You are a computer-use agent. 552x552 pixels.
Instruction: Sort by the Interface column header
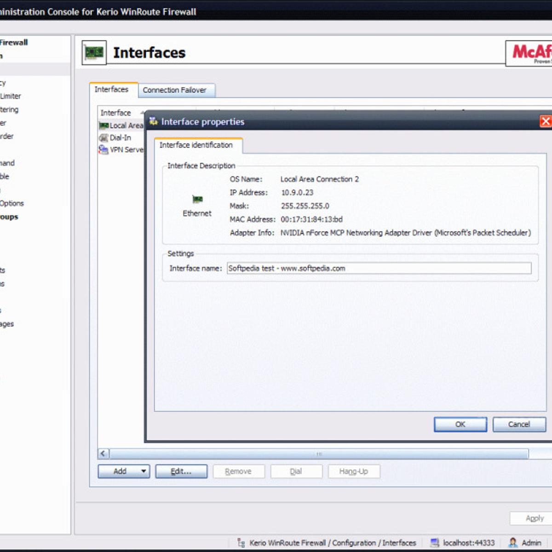pos(121,113)
